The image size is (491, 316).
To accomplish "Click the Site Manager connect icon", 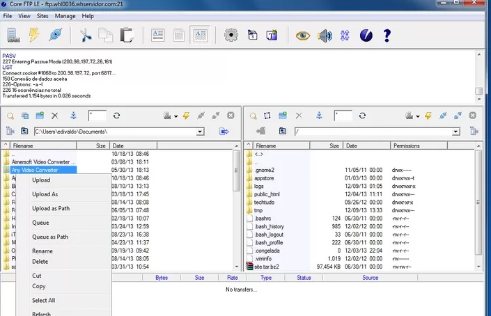I will coord(14,35).
